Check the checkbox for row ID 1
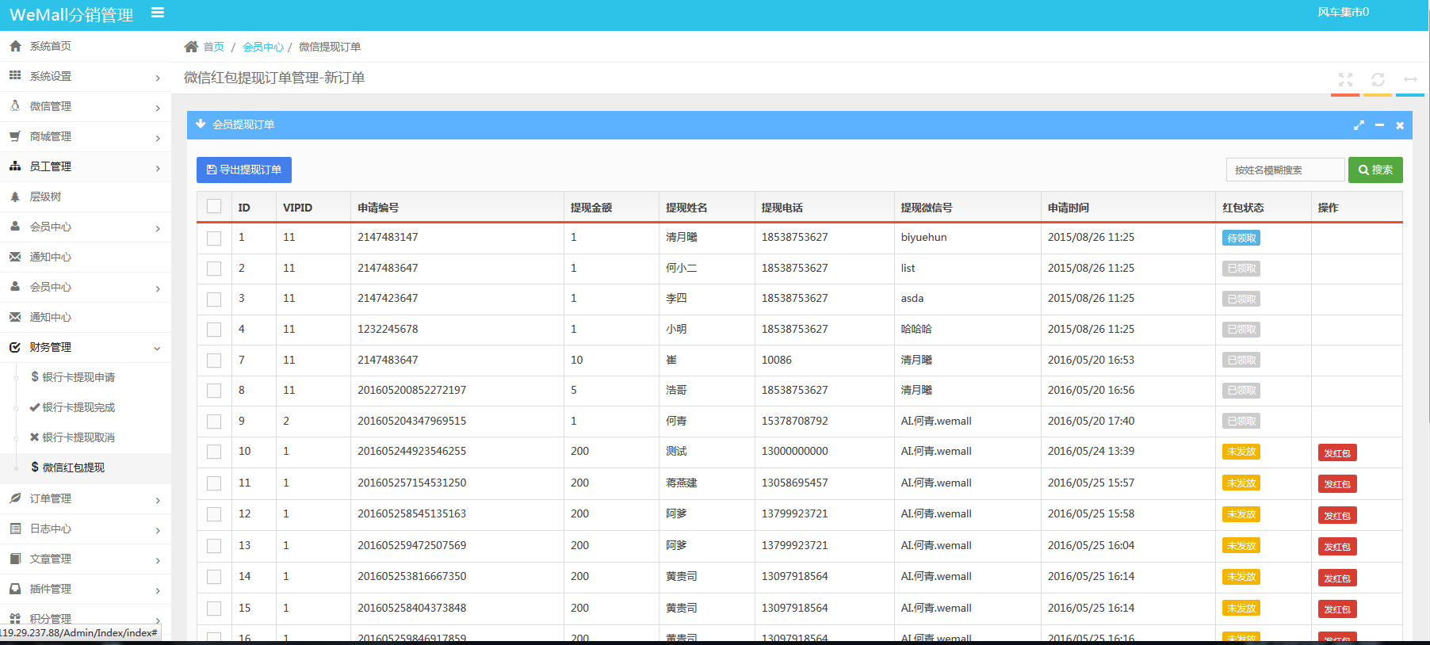Viewport: 1430px width, 645px height. pos(214,238)
